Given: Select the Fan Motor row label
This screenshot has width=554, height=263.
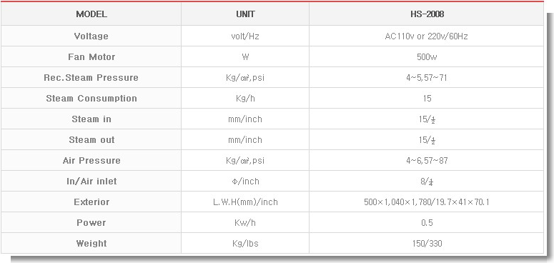Looking at the screenshot, I should tap(91, 57).
